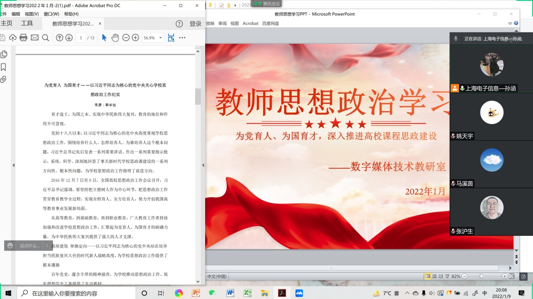Click the fit-width scrolling mode icon
The height and width of the screenshot is (299, 533).
[171, 38]
